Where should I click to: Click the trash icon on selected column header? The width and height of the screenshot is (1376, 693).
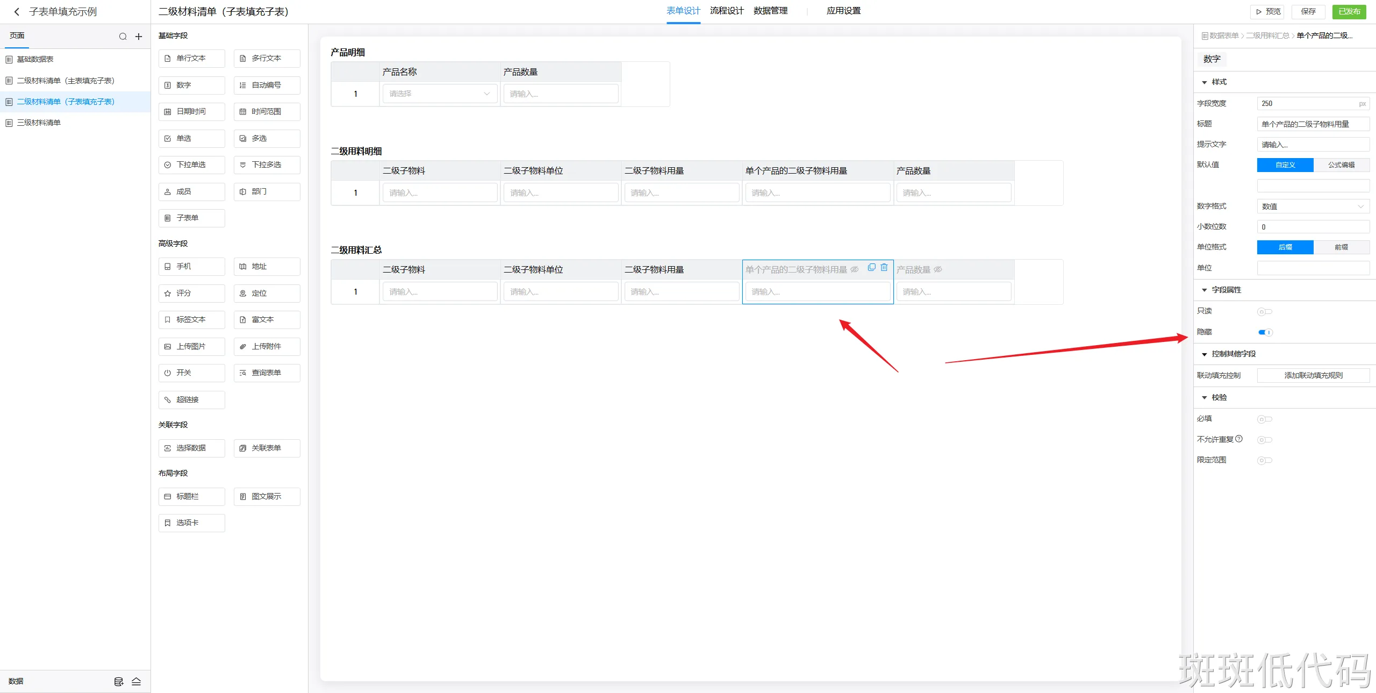point(884,268)
